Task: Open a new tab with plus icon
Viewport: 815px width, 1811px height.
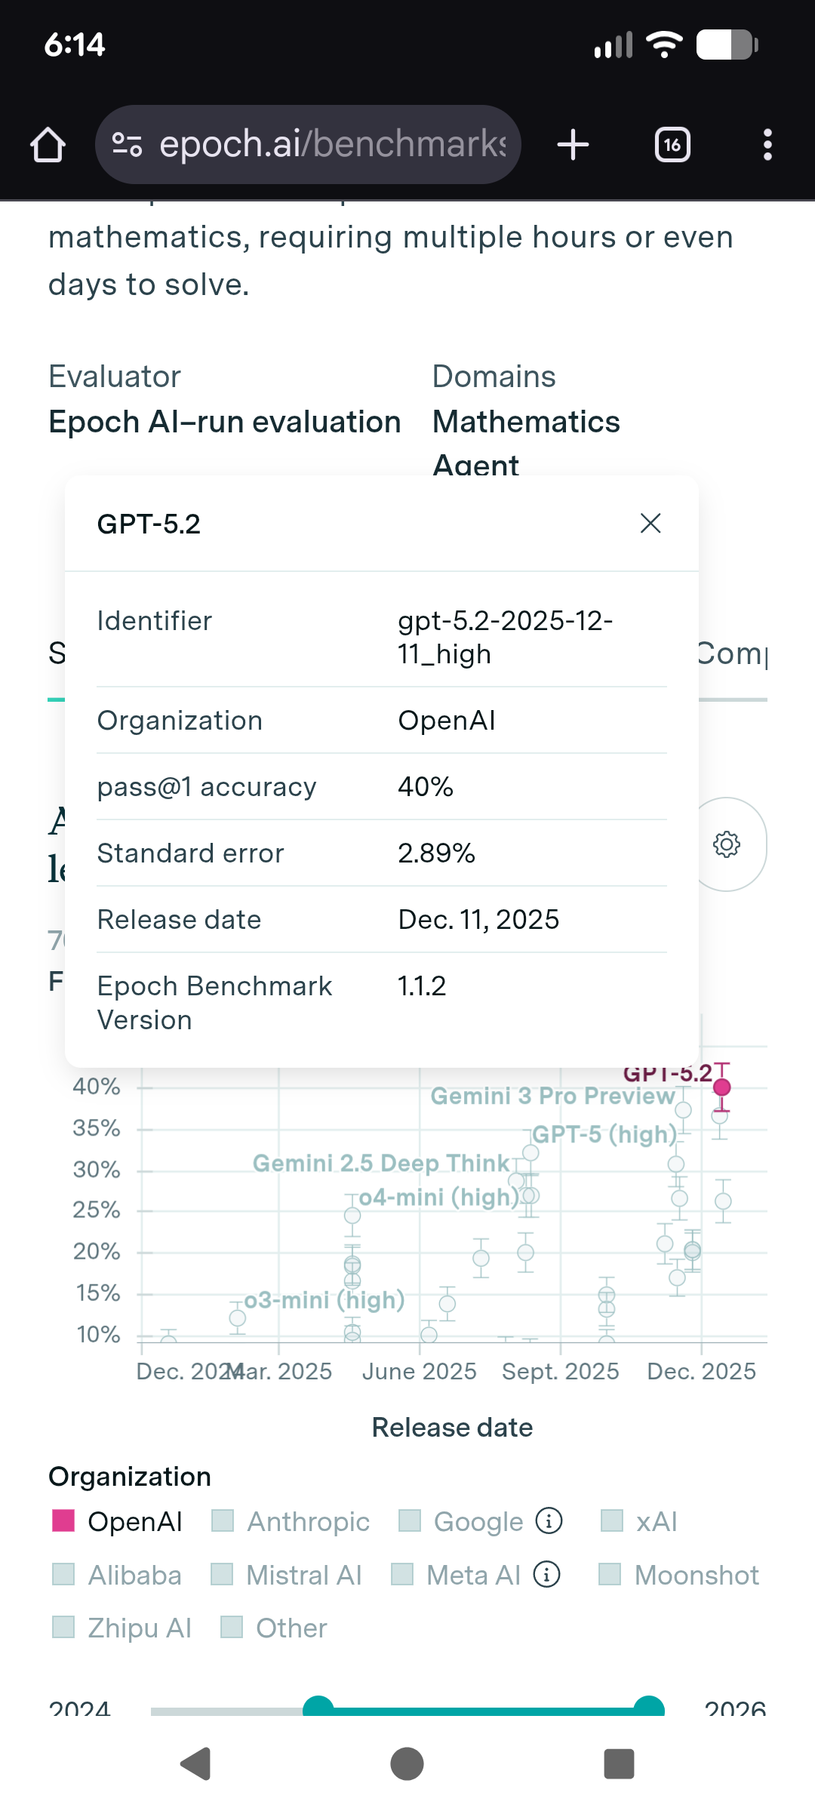Action: [x=573, y=144]
